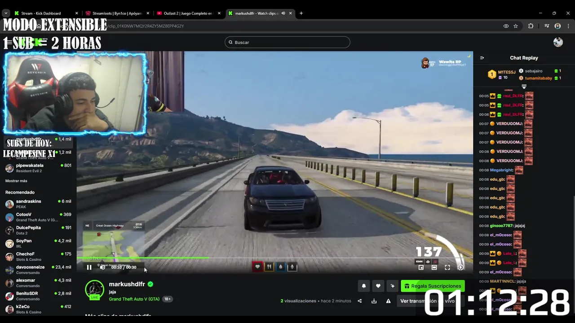Open sandraskins recommended channel
This screenshot has height=323, width=575.
(38, 204)
